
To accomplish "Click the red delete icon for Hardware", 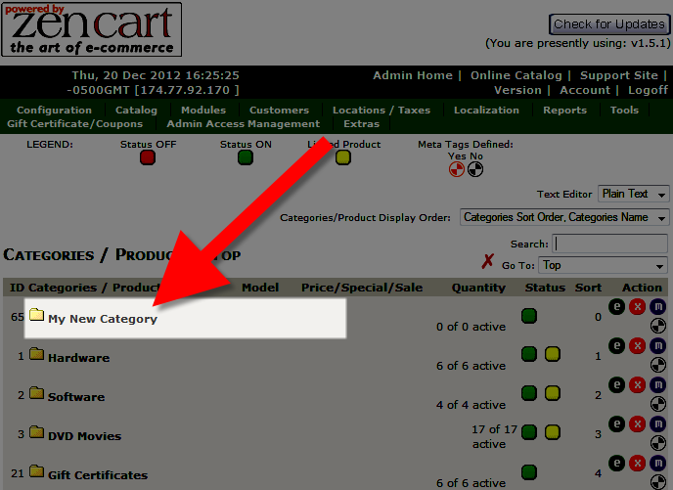I will (637, 345).
